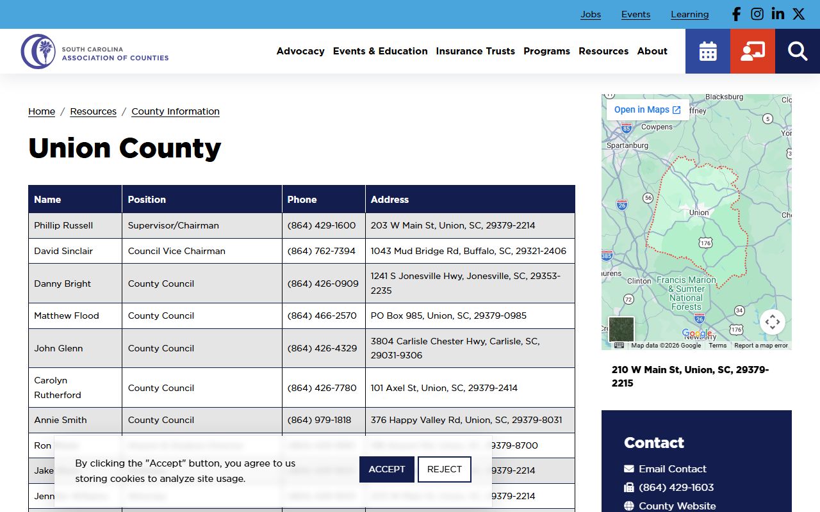Open the Learning link

[x=690, y=14]
